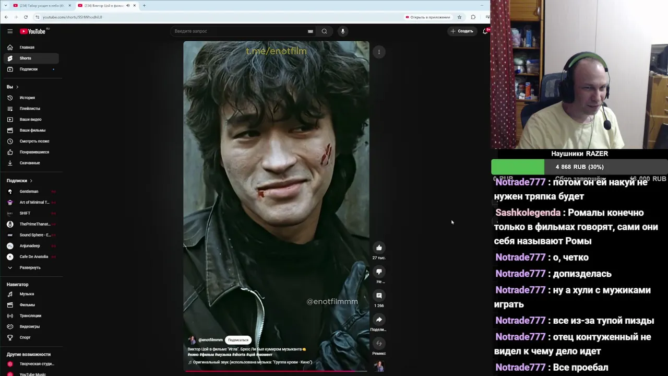Open the SHIFT channel subscription
This screenshot has height=376, width=668.
(x=31, y=213)
